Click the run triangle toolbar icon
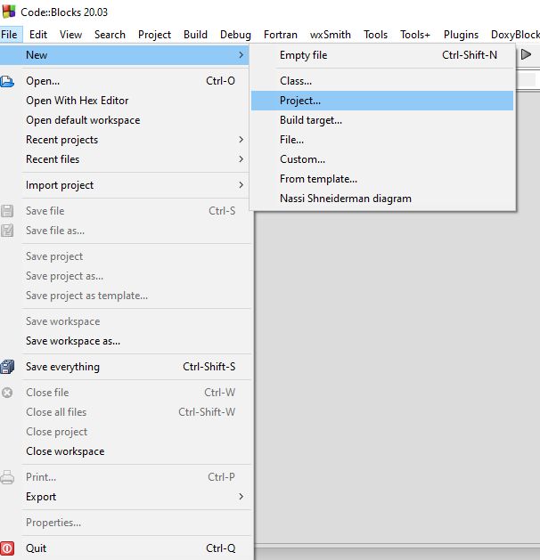Image resolution: width=540 pixels, height=560 pixels. pyautogui.click(x=526, y=54)
